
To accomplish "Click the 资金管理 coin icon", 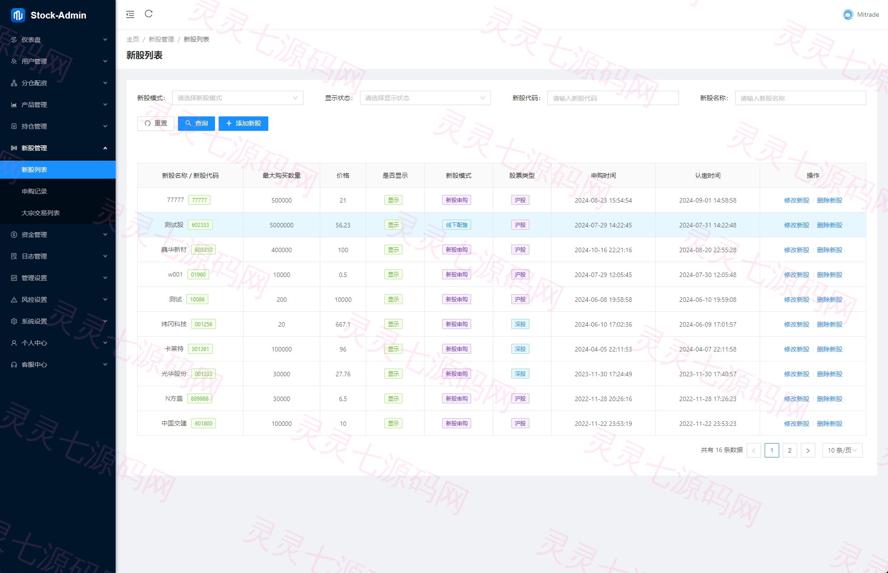I will point(14,235).
